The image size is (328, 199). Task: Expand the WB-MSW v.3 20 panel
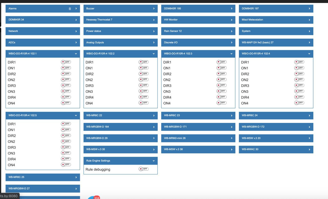pyautogui.click(x=276, y=138)
